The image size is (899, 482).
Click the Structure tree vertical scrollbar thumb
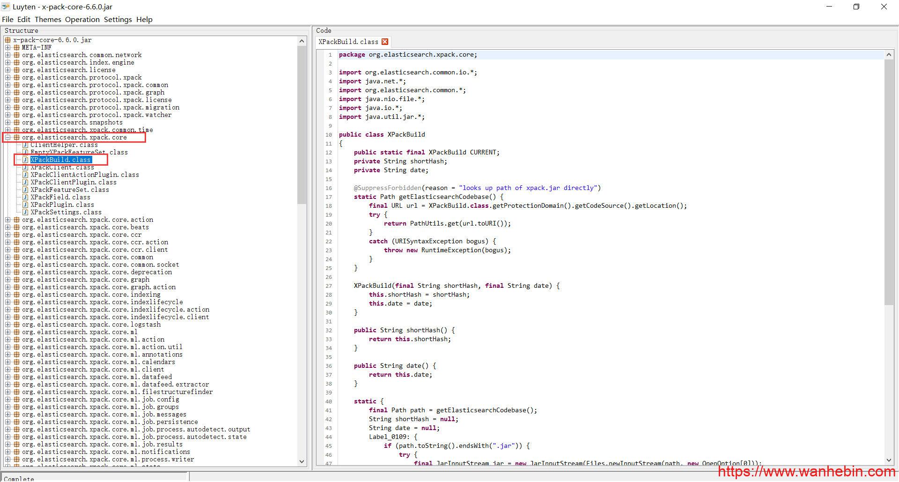tap(302, 124)
